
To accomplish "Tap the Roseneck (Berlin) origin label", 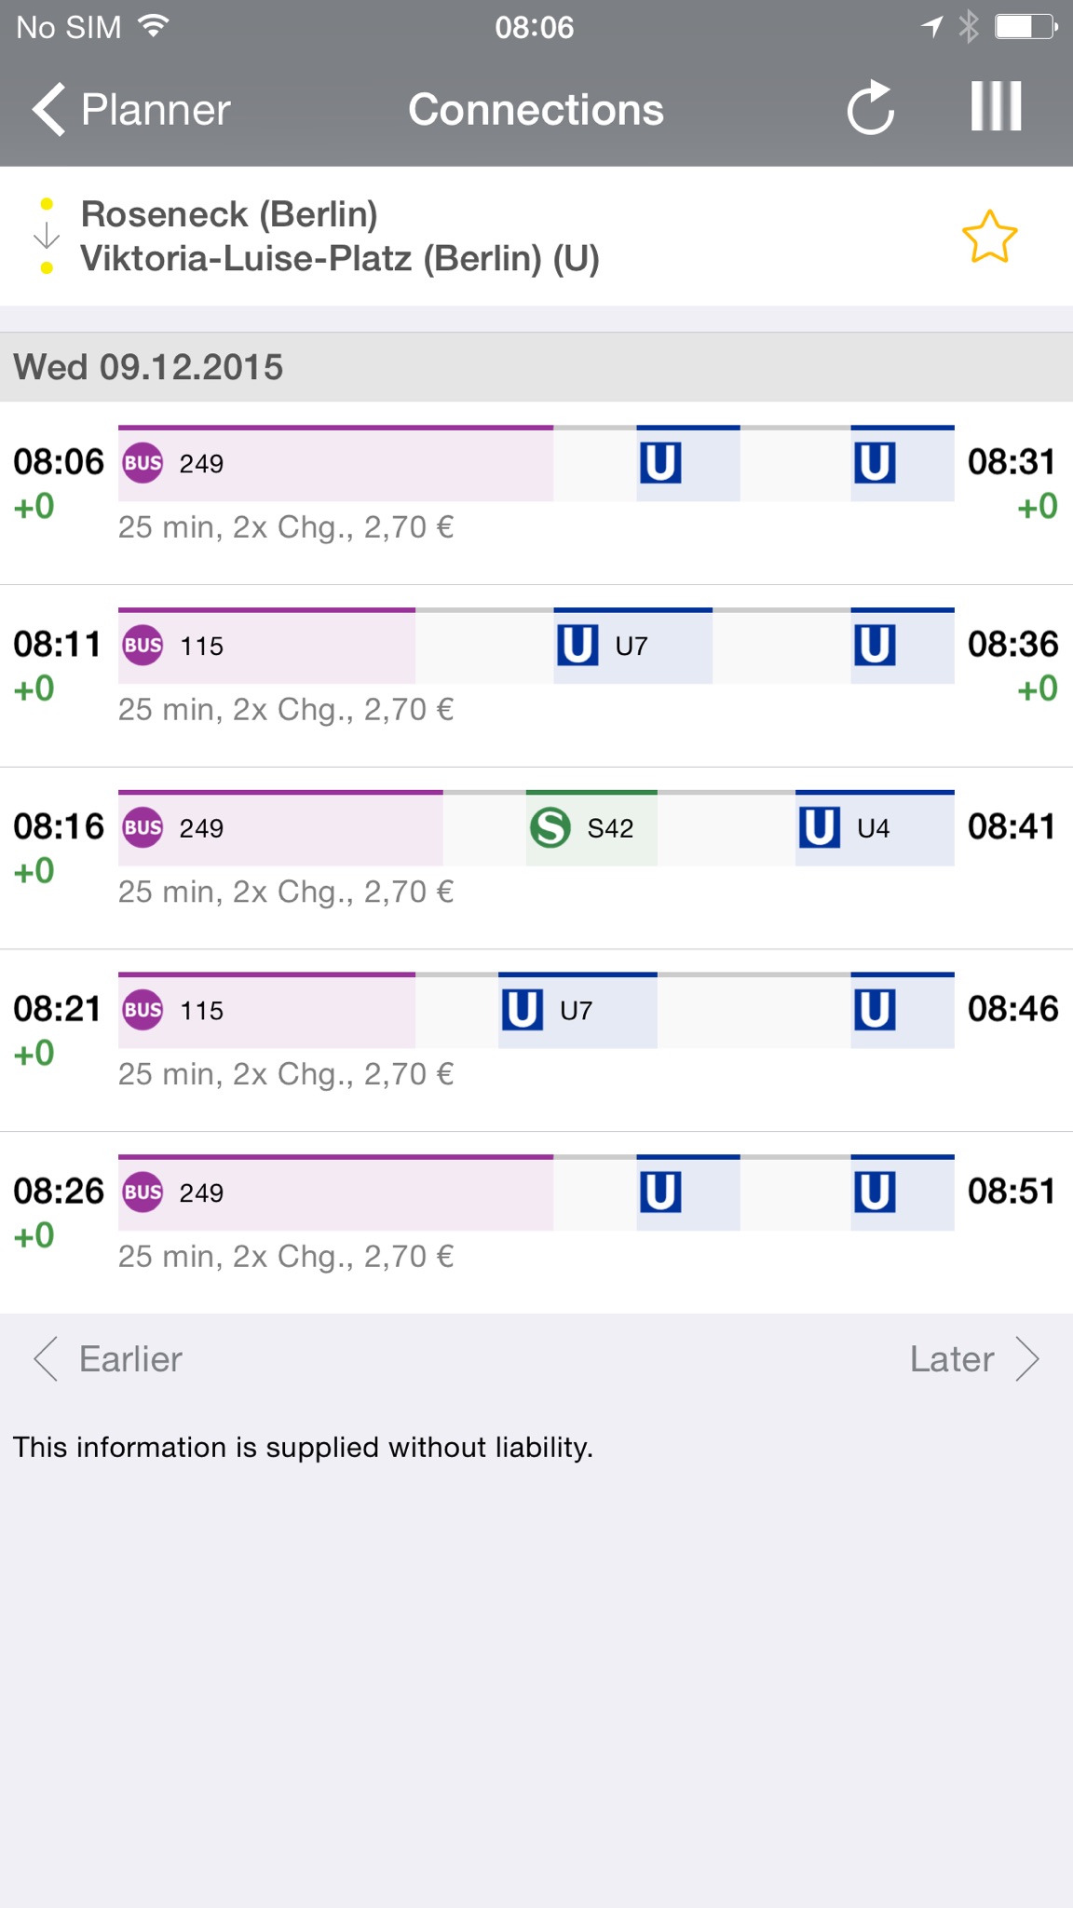I will [x=229, y=214].
